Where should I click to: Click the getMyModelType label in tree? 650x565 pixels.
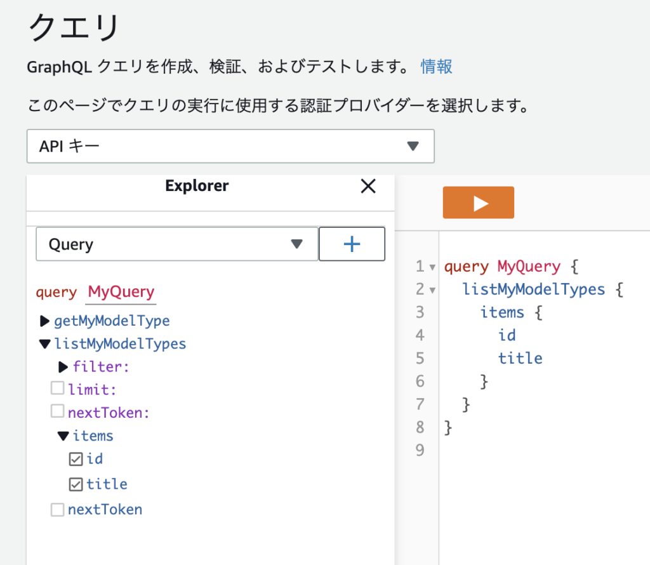click(x=112, y=321)
